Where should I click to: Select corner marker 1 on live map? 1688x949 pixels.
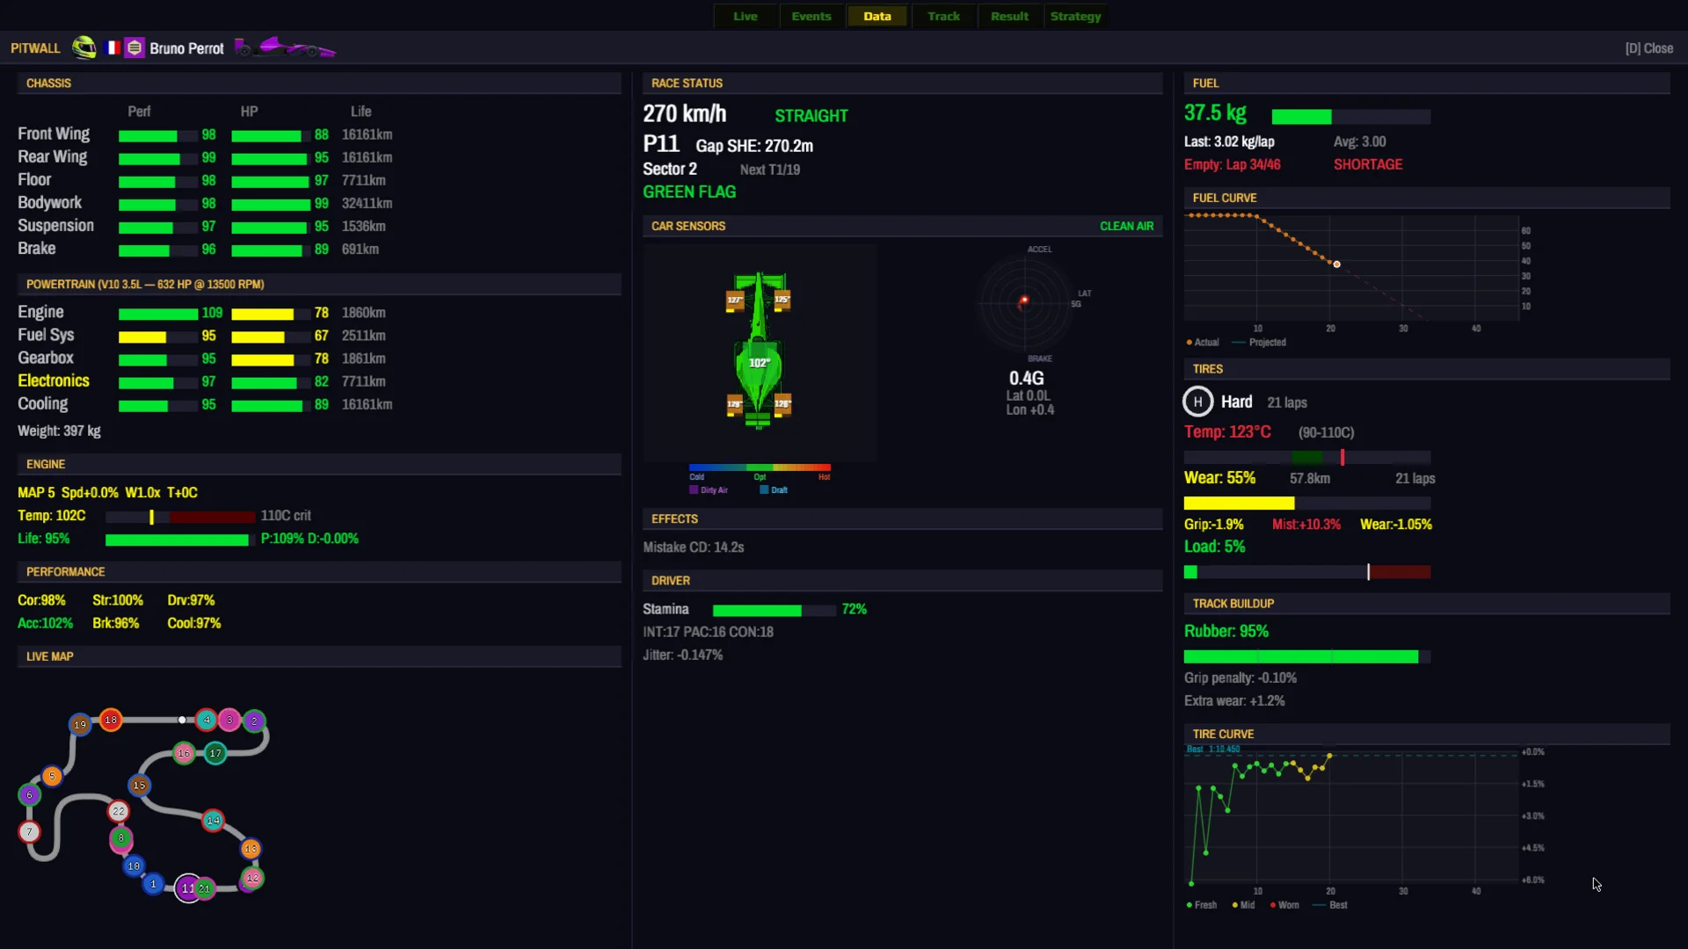point(153,884)
